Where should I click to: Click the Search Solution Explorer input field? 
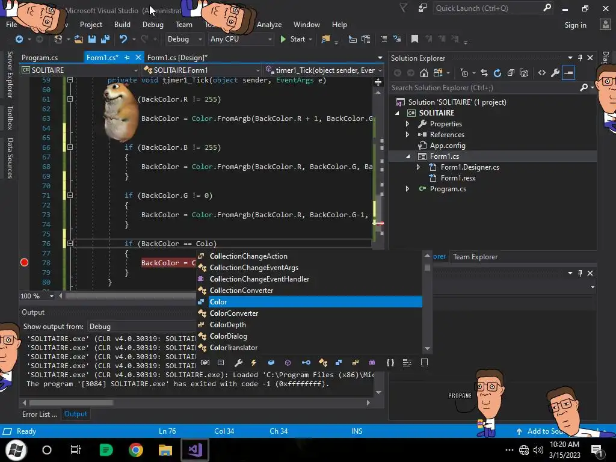point(485,88)
